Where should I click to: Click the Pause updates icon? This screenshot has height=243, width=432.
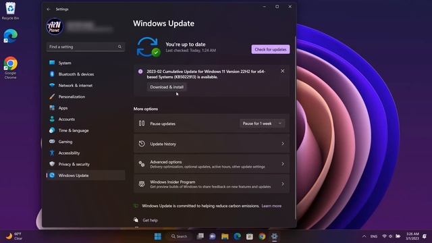tap(142, 123)
